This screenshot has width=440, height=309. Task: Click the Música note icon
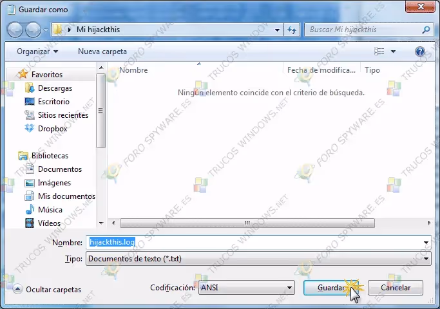click(30, 209)
